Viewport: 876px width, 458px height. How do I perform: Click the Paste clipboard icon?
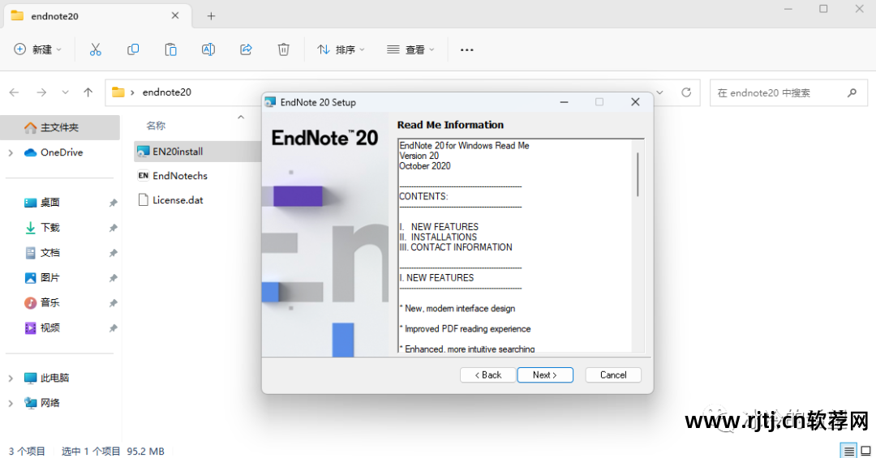pyautogui.click(x=170, y=49)
